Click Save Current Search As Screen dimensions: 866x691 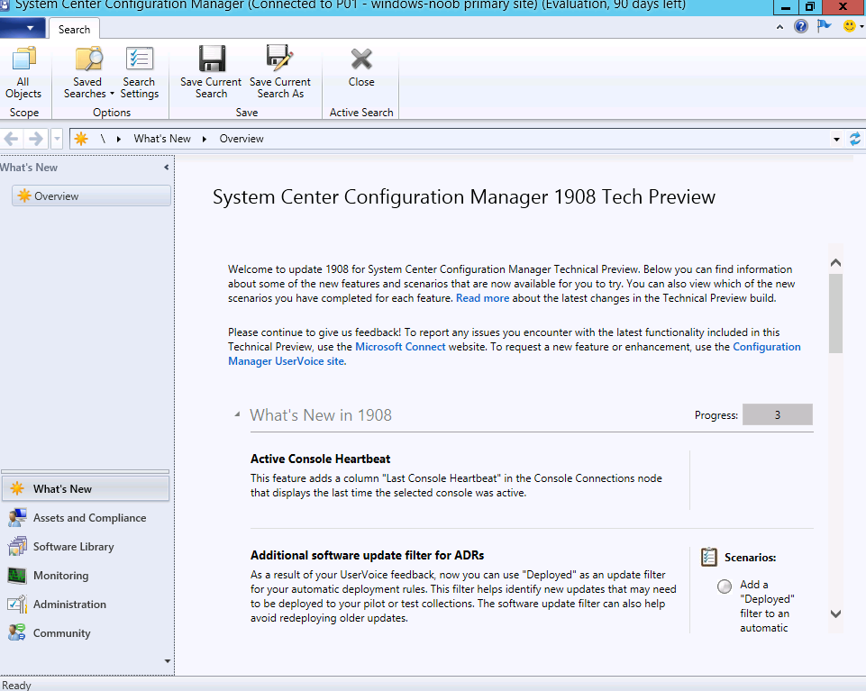point(280,73)
